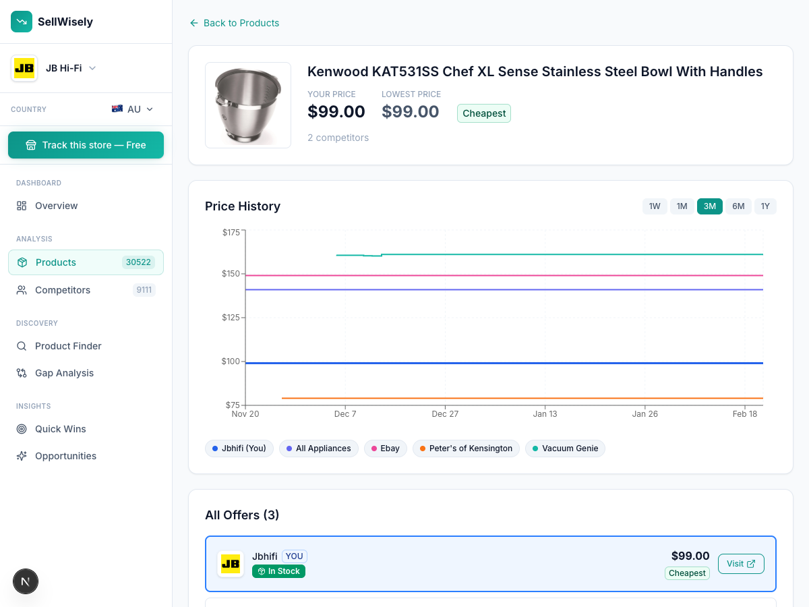The width and height of the screenshot is (809, 607).
Task: Toggle the Ebay series in the chart legend
Action: pyautogui.click(x=385, y=449)
